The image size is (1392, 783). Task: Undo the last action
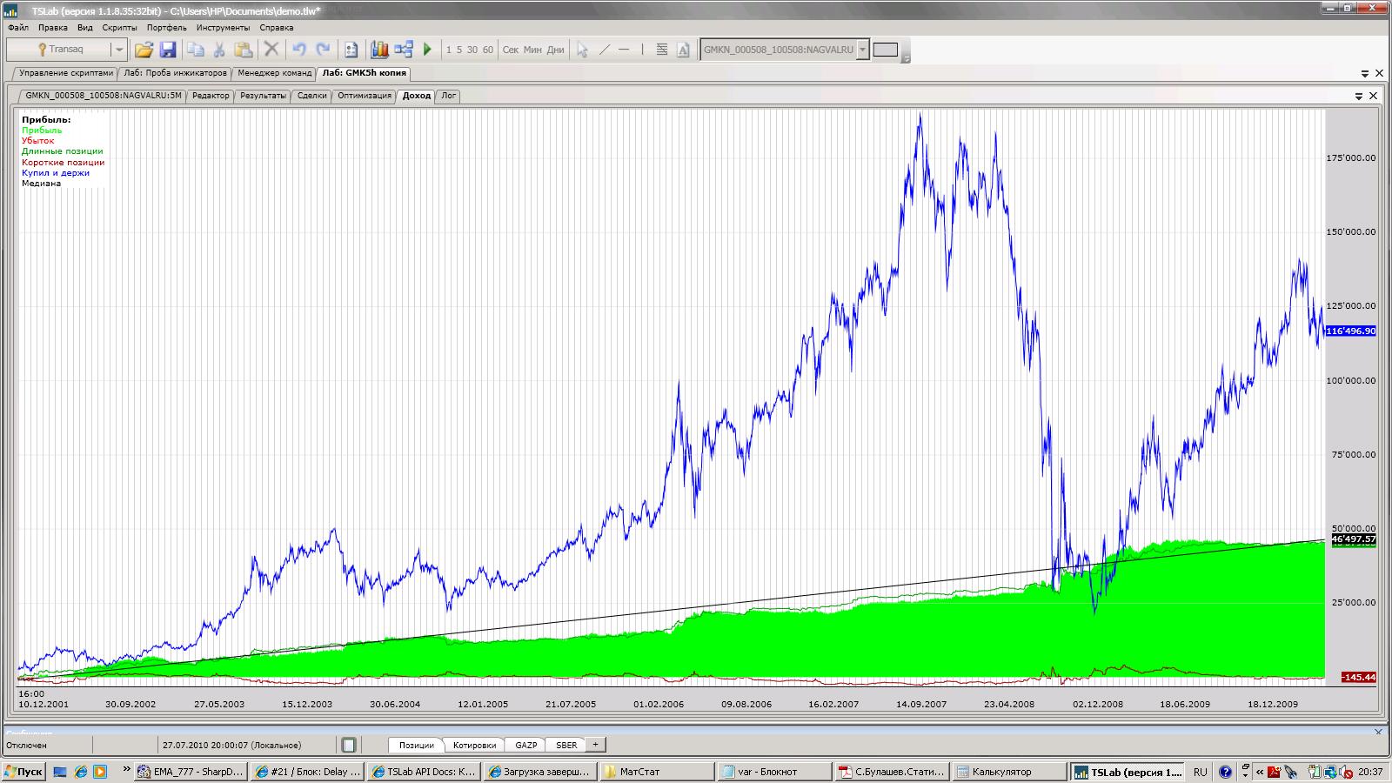click(298, 50)
